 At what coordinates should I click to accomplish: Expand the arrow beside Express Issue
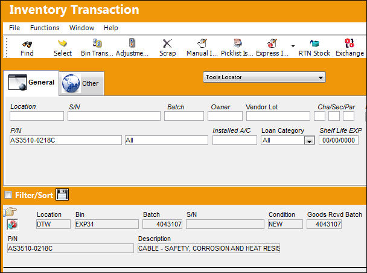pos(293,46)
